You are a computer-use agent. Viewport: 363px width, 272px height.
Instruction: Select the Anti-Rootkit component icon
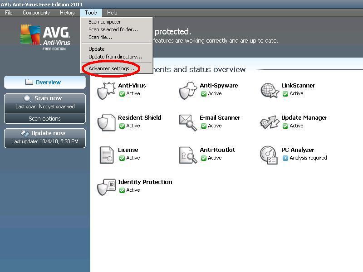point(187,155)
